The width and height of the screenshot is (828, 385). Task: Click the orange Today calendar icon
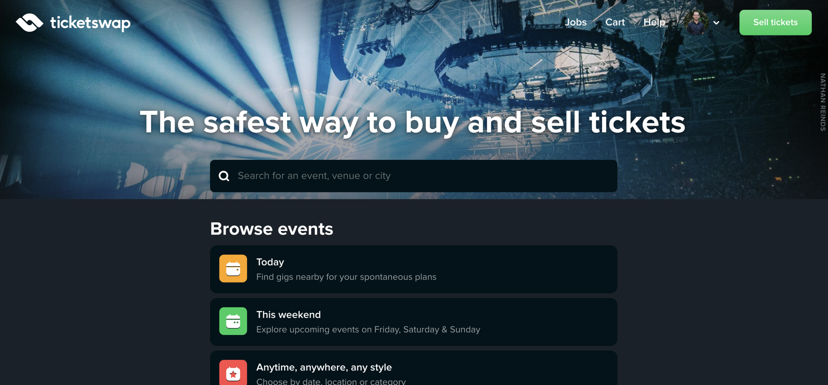[x=233, y=268]
